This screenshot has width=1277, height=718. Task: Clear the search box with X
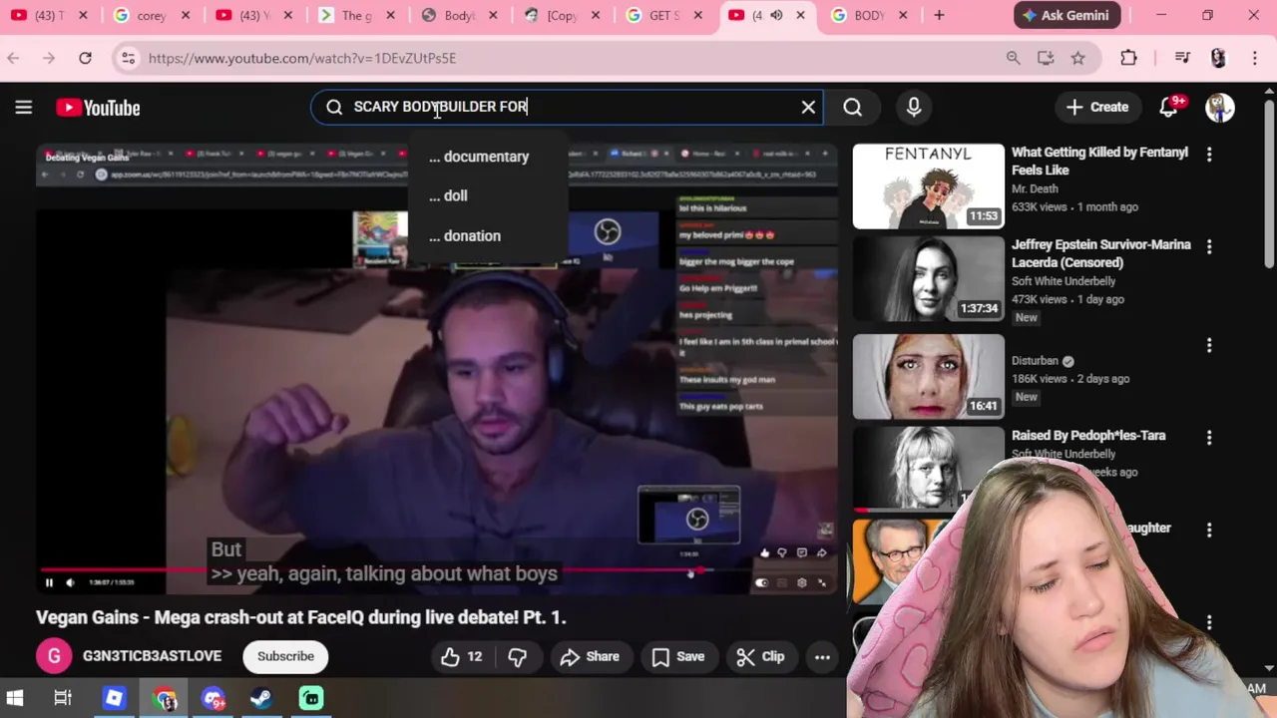808,107
